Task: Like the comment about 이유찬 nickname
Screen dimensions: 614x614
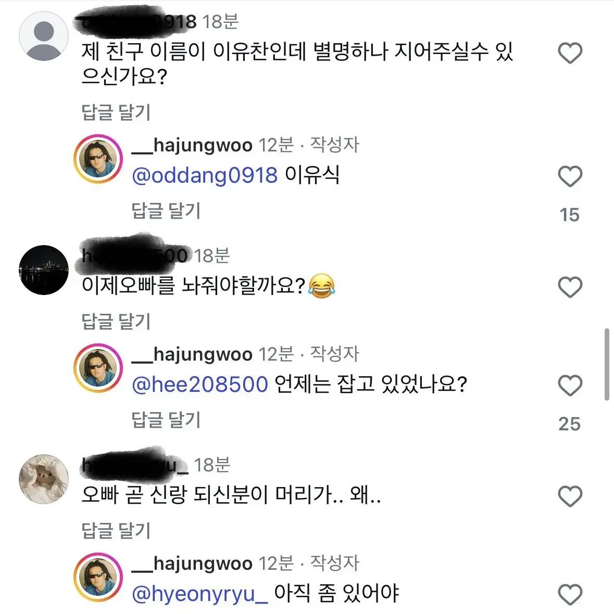Action: 570,54
